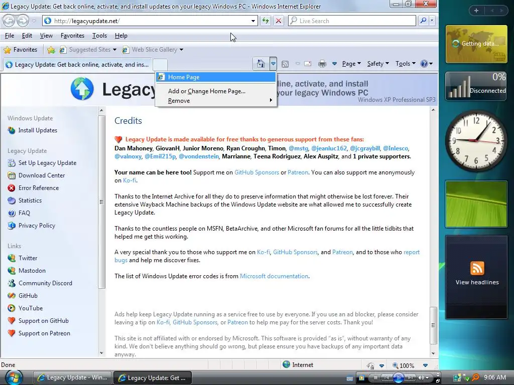The width and height of the screenshot is (514, 385).
Task: Open the Help menu in menu bar
Action: (x=121, y=36)
